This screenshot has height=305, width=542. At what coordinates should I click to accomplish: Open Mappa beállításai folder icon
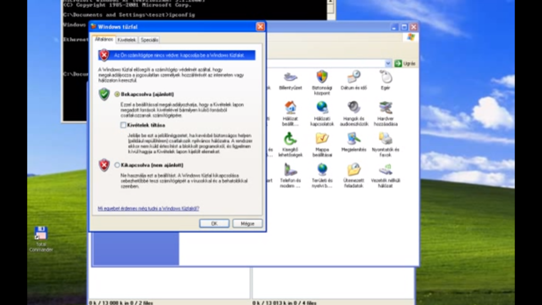coord(322,138)
